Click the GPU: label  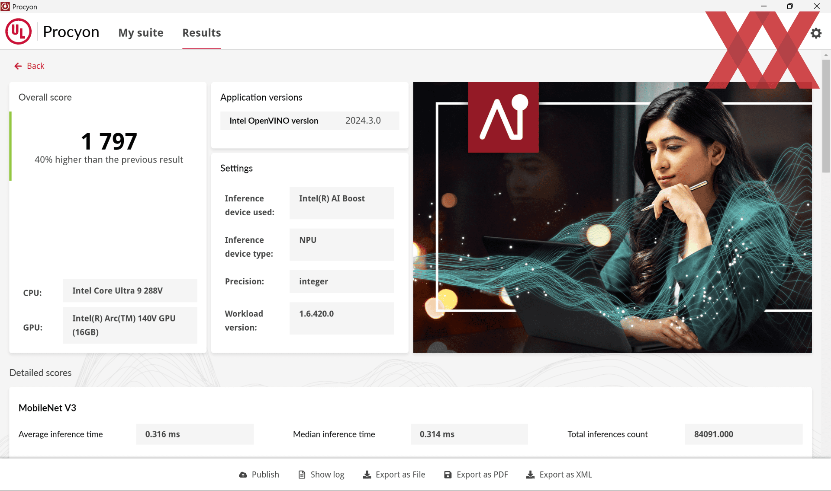[x=33, y=328]
